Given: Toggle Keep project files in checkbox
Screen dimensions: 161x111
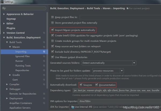Looking at the screenshot, I should 53,17.
